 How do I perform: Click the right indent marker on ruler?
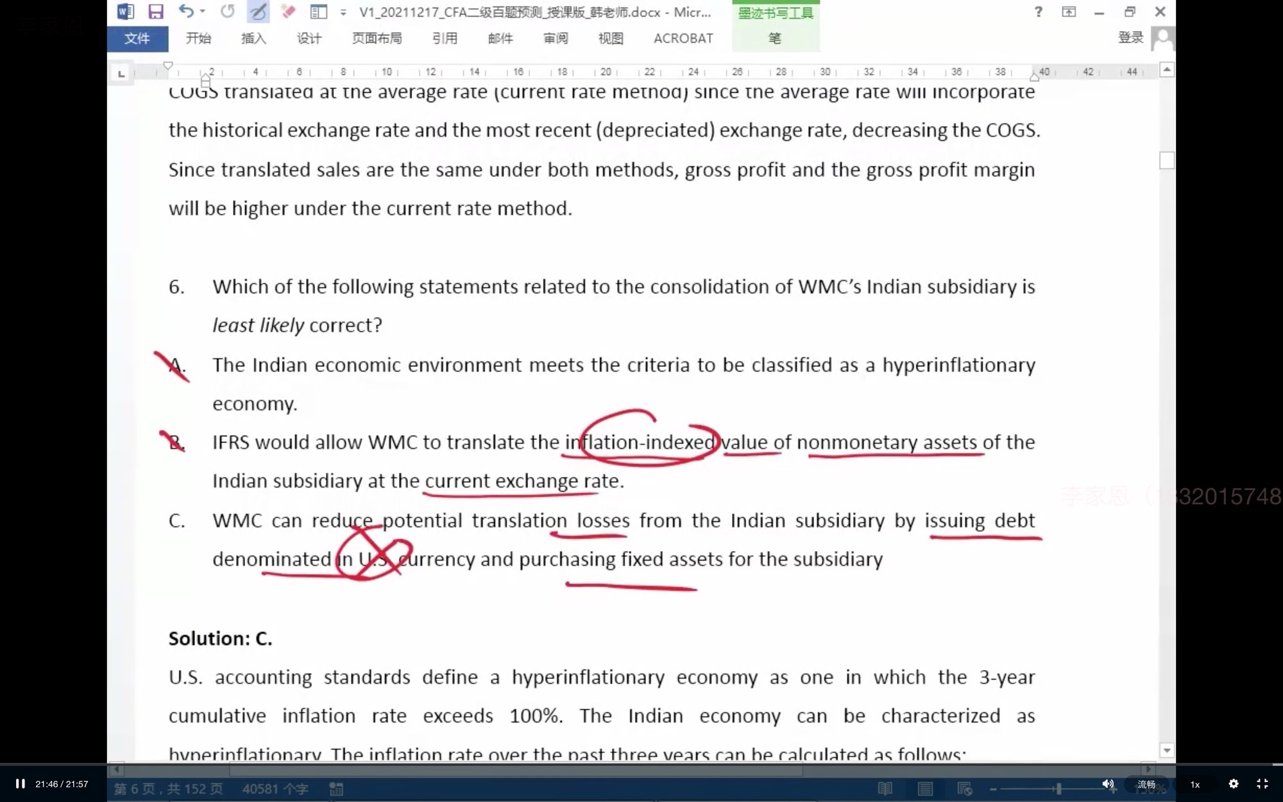[x=1034, y=76]
